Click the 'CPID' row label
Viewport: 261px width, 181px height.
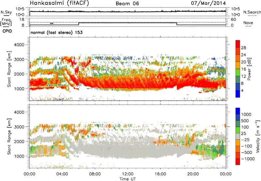[7, 31]
